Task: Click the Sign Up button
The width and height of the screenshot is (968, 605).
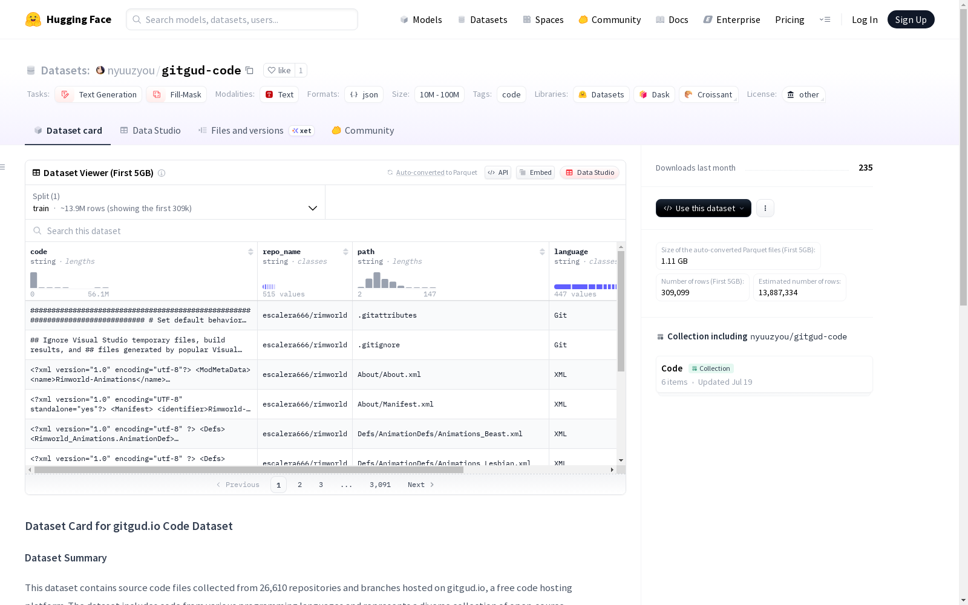Action: [911, 19]
